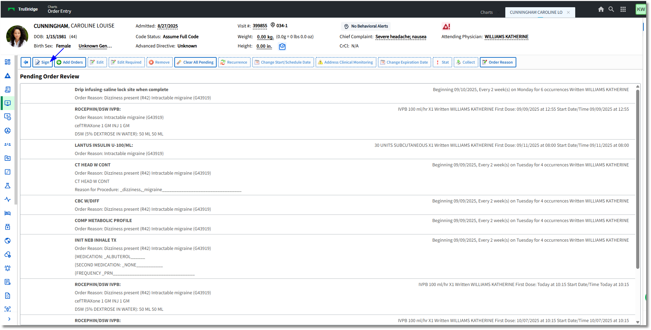Viewport: 651px width, 330px height.
Task: Click the Edit toolbar button
Action: [97, 62]
